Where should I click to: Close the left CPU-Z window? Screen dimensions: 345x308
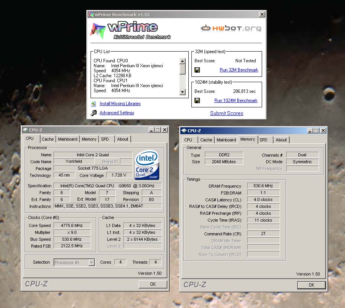tap(165, 130)
